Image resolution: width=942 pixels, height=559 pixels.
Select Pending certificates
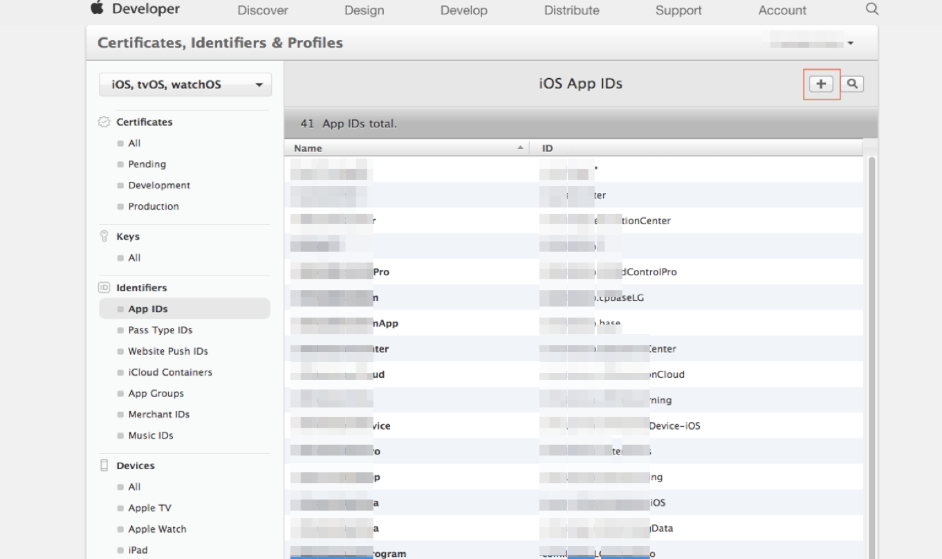point(147,164)
